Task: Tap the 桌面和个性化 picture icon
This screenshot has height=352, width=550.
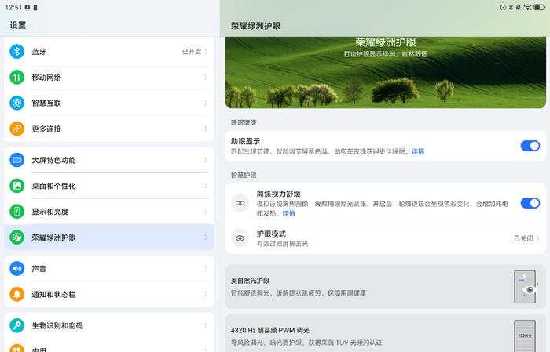Action: [16, 186]
